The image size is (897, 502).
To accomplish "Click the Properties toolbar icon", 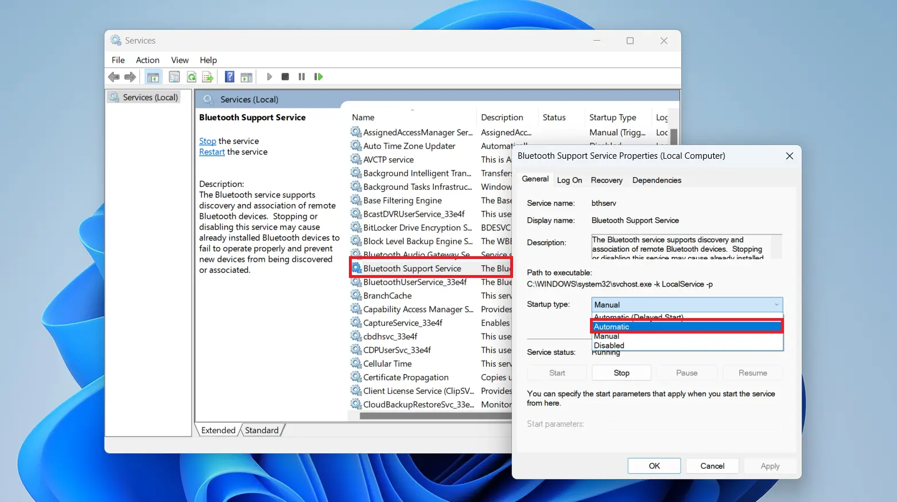I will click(x=174, y=77).
